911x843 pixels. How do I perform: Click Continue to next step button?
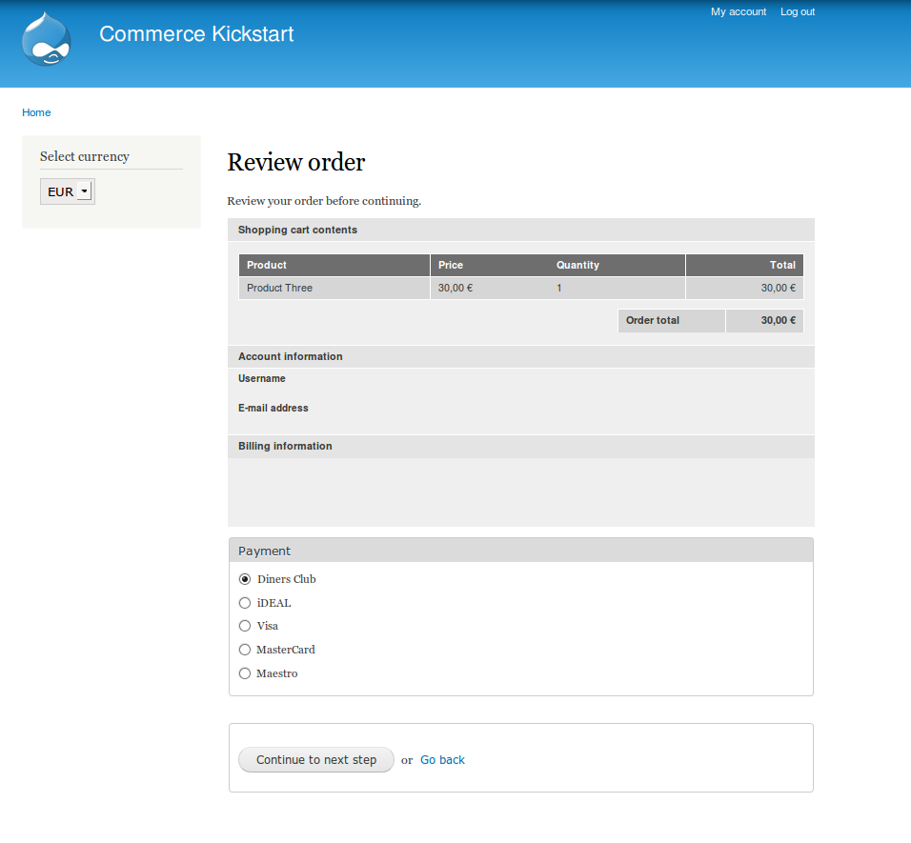click(x=316, y=760)
